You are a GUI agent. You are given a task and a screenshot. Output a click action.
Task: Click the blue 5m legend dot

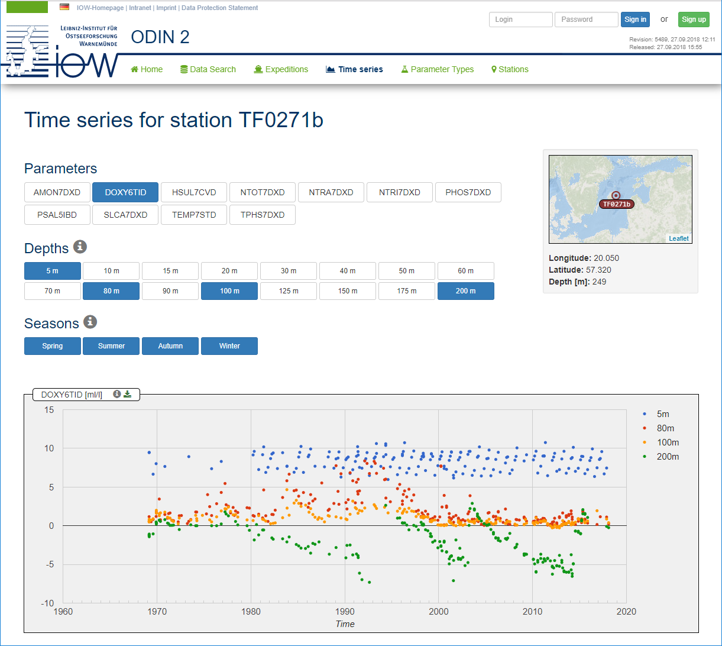[644, 414]
